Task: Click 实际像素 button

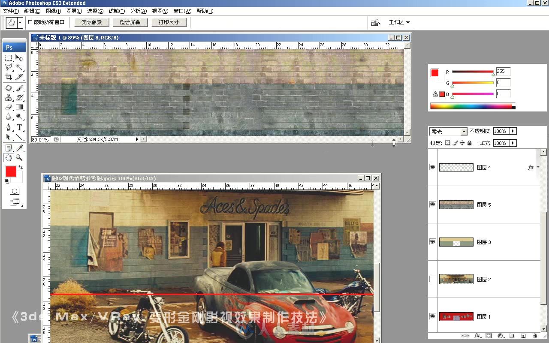Action: [x=91, y=22]
